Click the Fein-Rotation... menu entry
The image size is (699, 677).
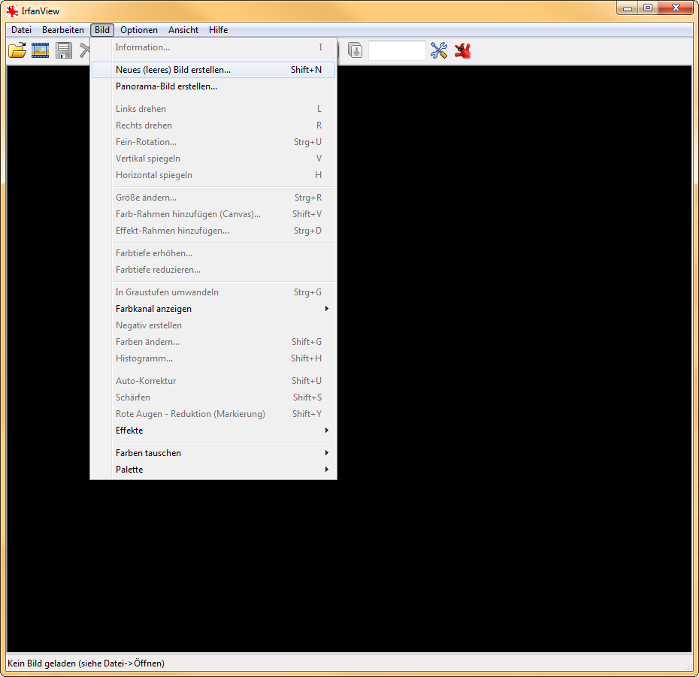tap(213, 142)
